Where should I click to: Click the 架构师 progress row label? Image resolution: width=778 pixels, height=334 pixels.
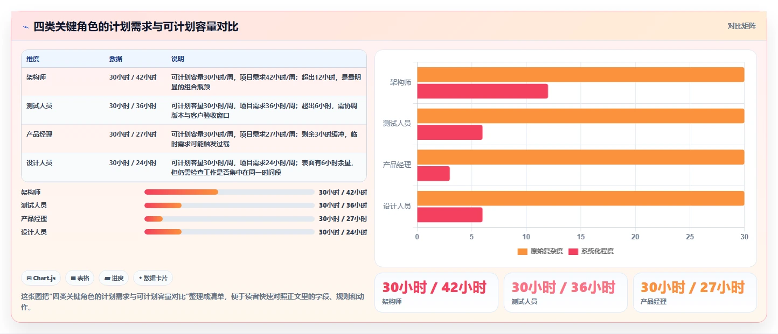click(x=31, y=192)
